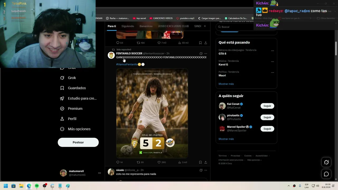Open options for GTA 6 trend
The height and width of the screenshot is (190, 338).
pos(273,51)
